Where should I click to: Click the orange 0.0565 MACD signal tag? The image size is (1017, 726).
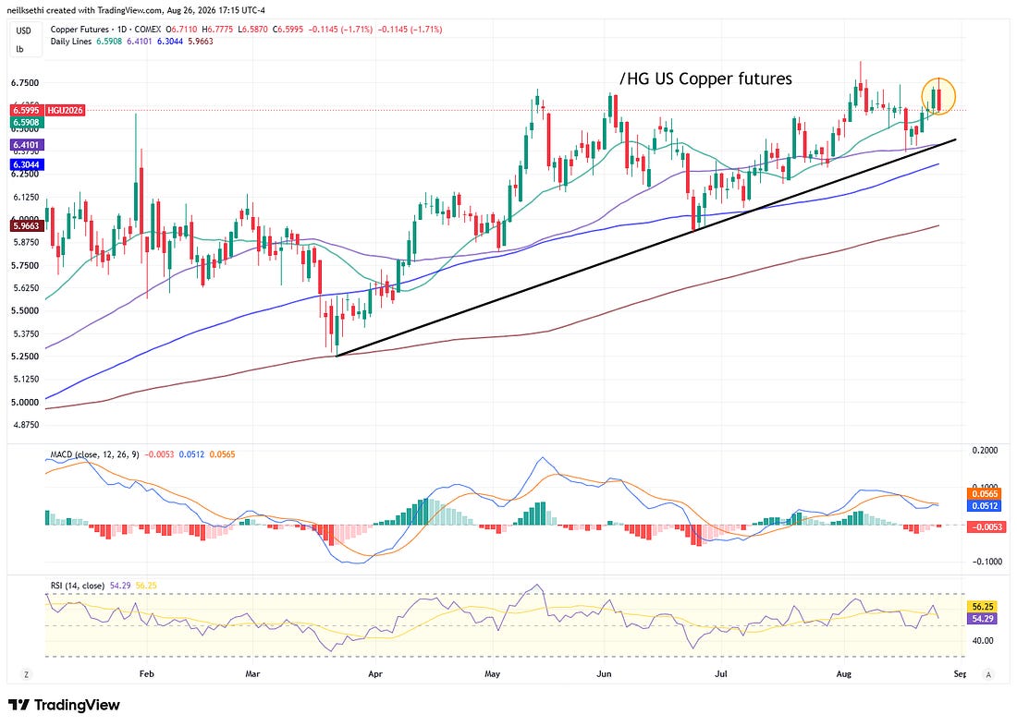(x=984, y=494)
